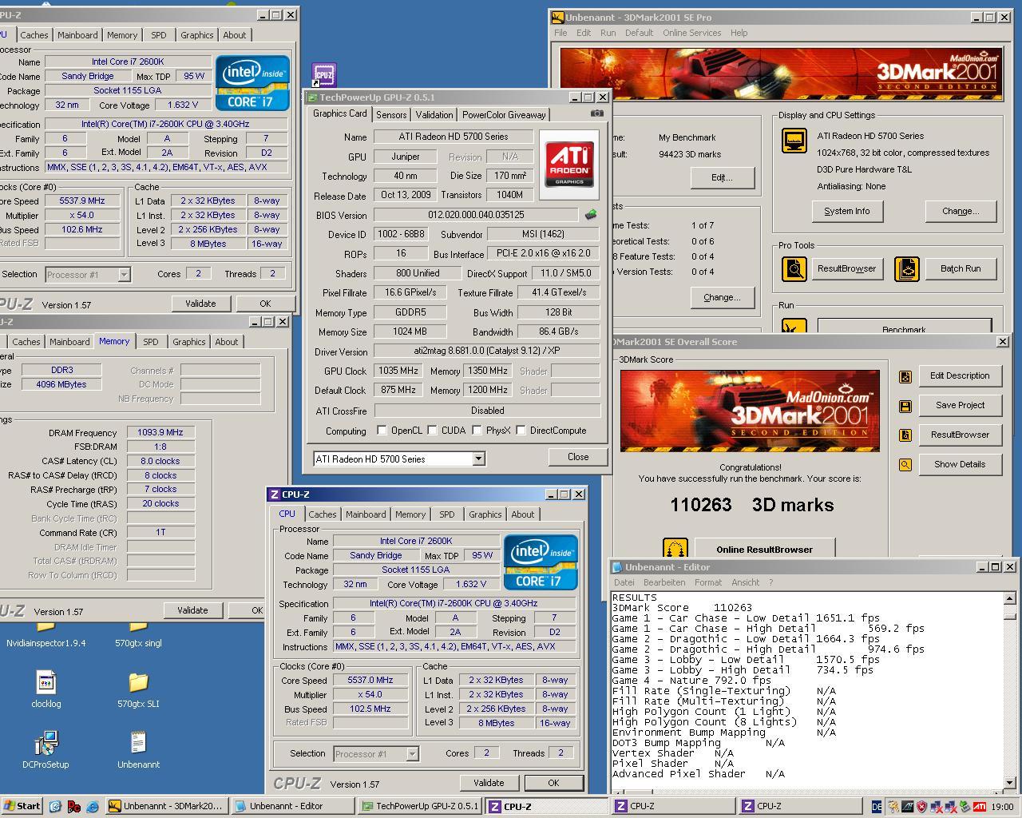This screenshot has width=1022, height=818.
Task: Click the GPU-Z camera screenshot icon
Action: pyautogui.click(x=596, y=113)
